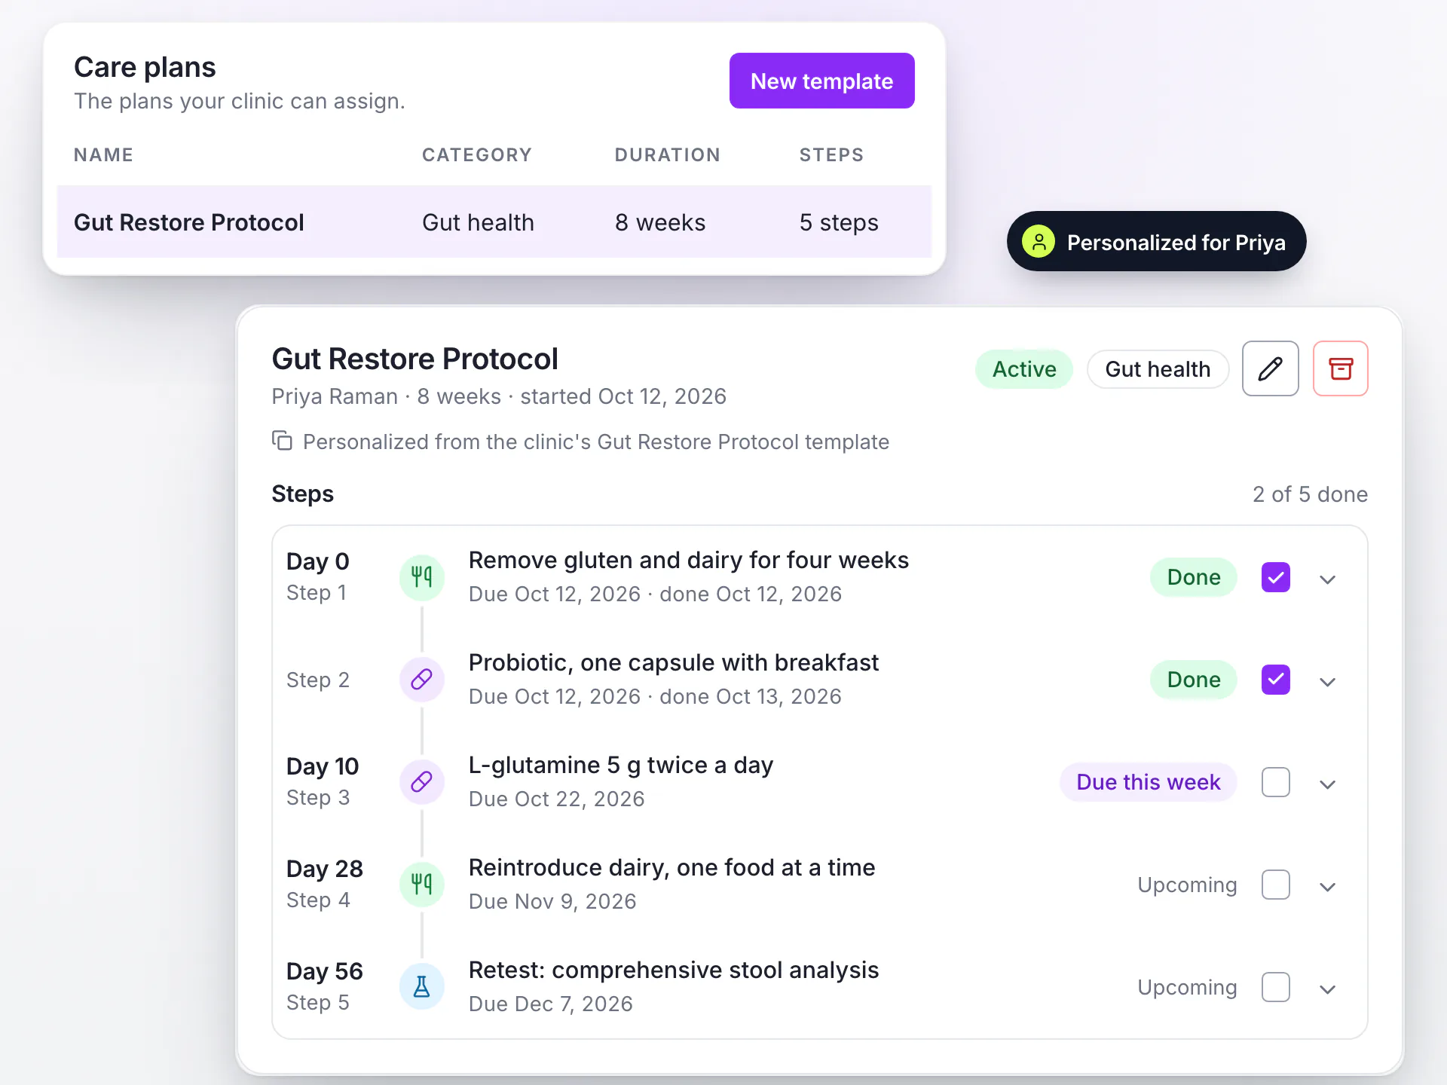Click the pill icon on Step 2
The height and width of the screenshot is (1085, 1447).
pyautogui.click(x=421, y=680)
